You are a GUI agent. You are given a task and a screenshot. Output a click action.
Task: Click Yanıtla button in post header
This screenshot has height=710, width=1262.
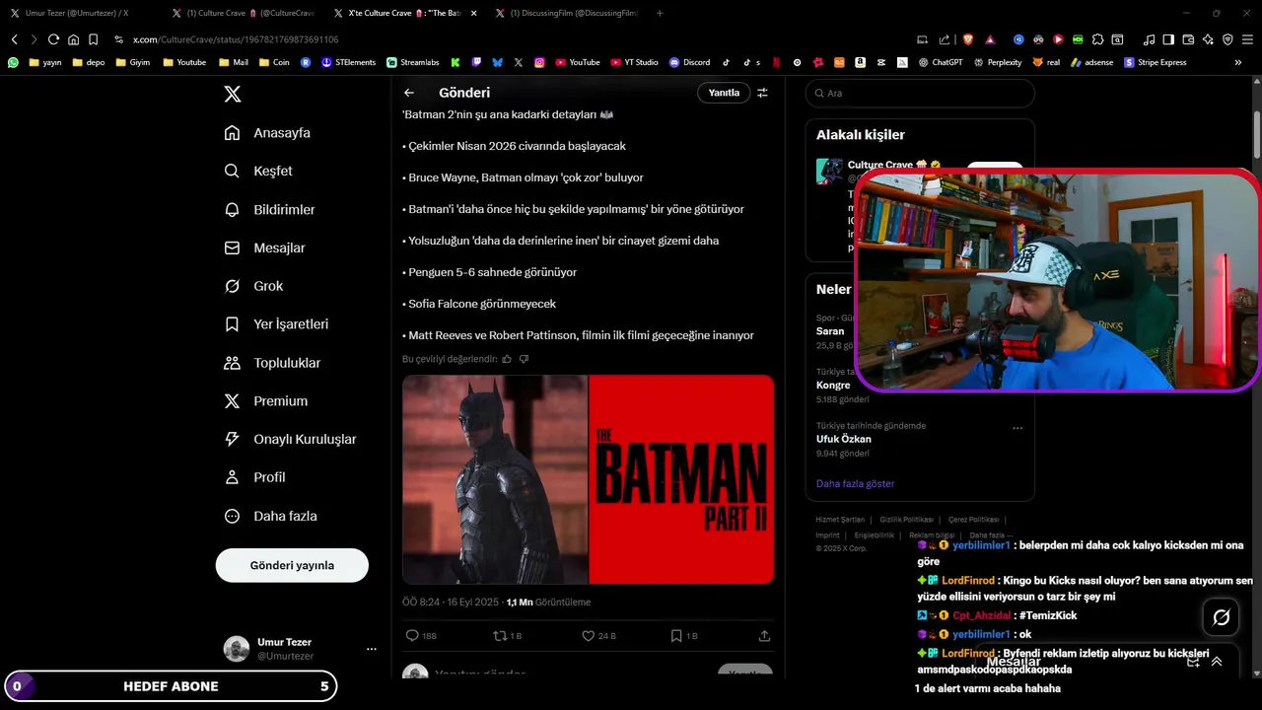pyautogui.click(x=724, y=93)
